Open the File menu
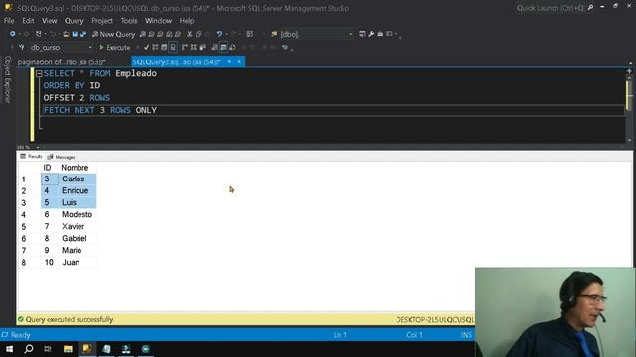636x357 pixels. (x=9, y=21)
